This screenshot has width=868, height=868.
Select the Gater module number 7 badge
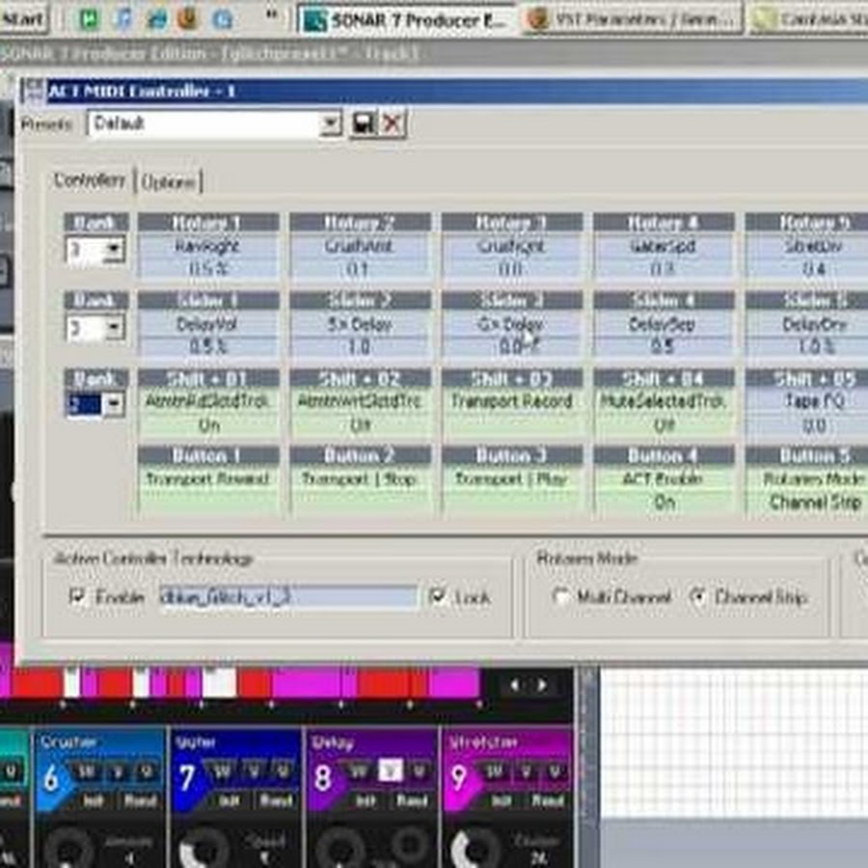pos(187,778)
